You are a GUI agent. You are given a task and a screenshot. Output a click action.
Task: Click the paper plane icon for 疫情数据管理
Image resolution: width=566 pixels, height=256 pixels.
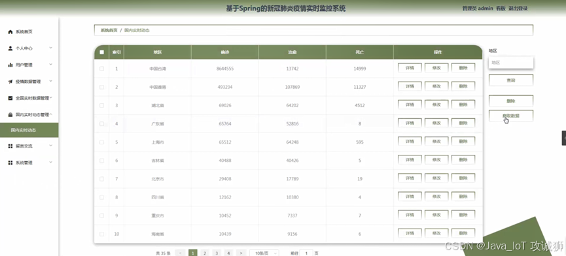pos(10,82)
